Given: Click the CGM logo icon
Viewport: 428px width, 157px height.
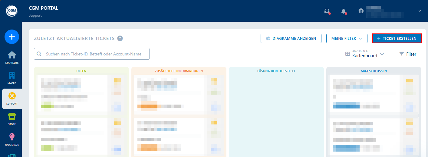Looking at the screenshot, I should [x=12, y=11].
